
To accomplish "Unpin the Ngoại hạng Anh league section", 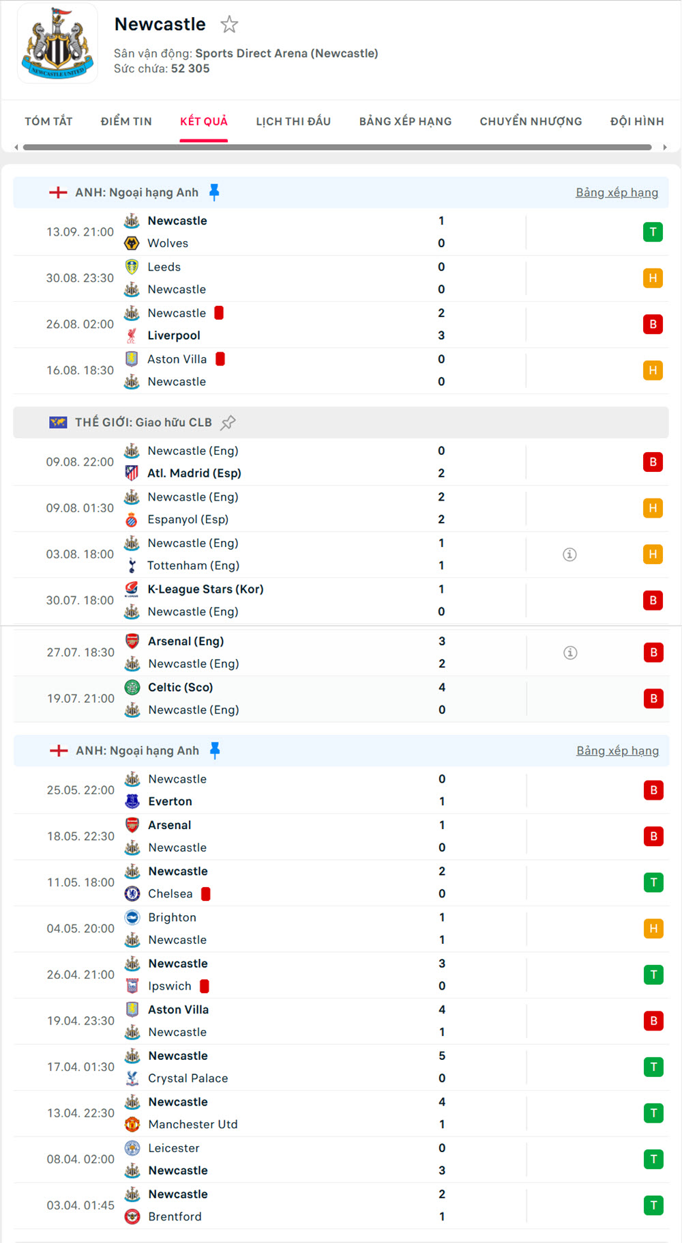I will click(215, 192).
